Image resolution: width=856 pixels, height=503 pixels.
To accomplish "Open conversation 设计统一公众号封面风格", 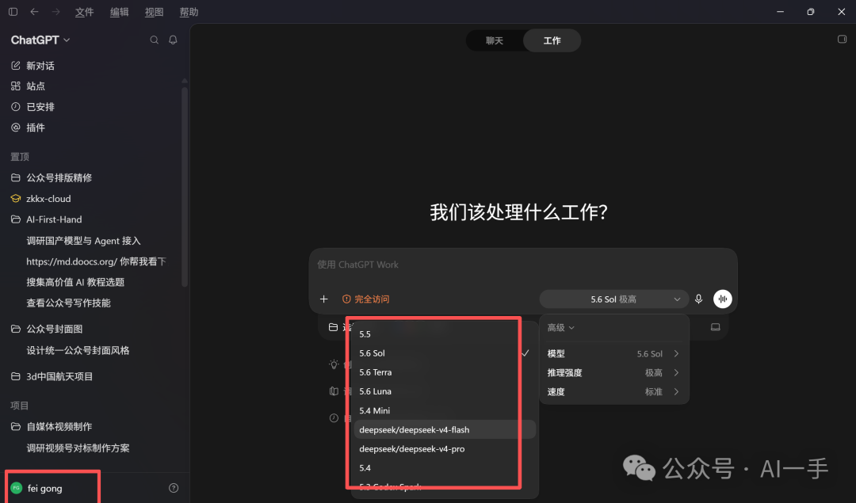I will pos(78,350).
